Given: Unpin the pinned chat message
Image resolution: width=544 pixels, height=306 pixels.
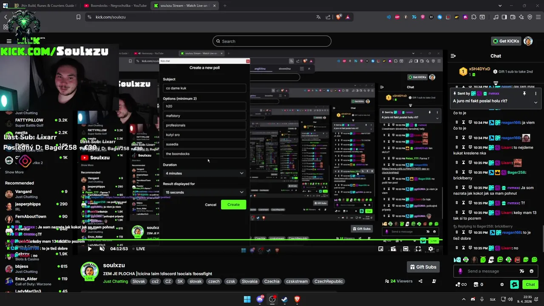Looking at the screenshot, I should tap(524, 93).
